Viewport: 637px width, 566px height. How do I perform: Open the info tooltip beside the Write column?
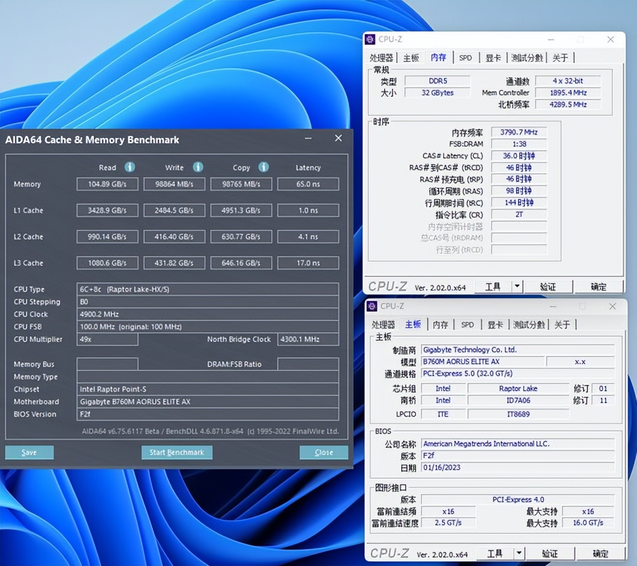click(198, 167)
